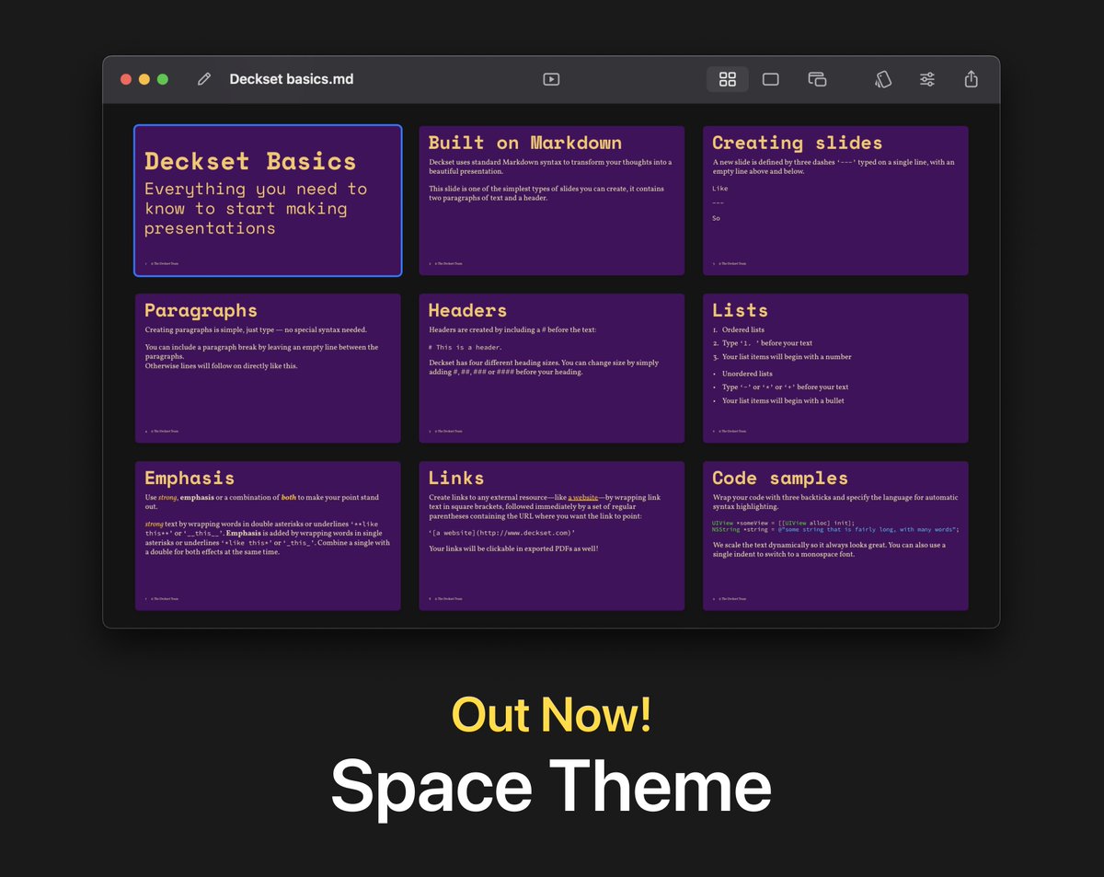
Task: Select the 'Creating slides' slide
Action: pyautogui.click(x=834, y=200)
